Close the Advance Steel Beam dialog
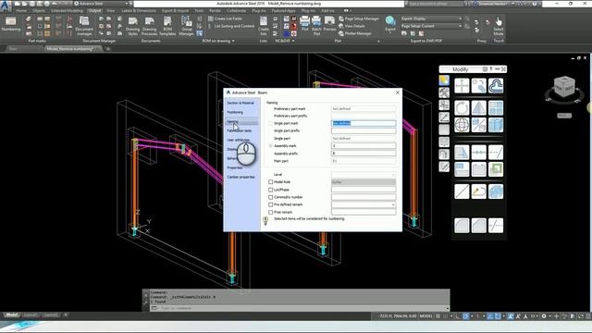Viewport: 592px width, 333px height. pos(398,92)
